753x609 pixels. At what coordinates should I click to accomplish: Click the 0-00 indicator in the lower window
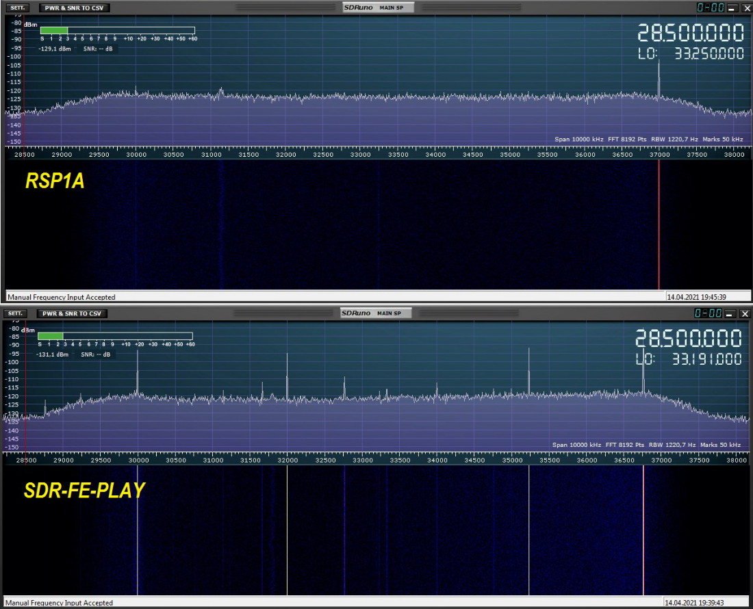click(x=709, y=313)
